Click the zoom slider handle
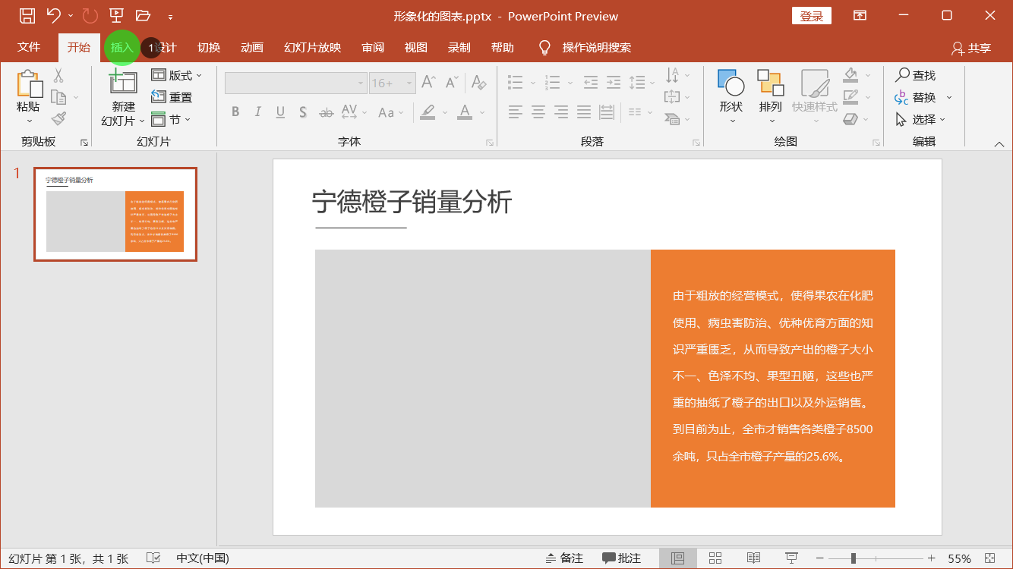1013x569 pixels. pos(854,558)
